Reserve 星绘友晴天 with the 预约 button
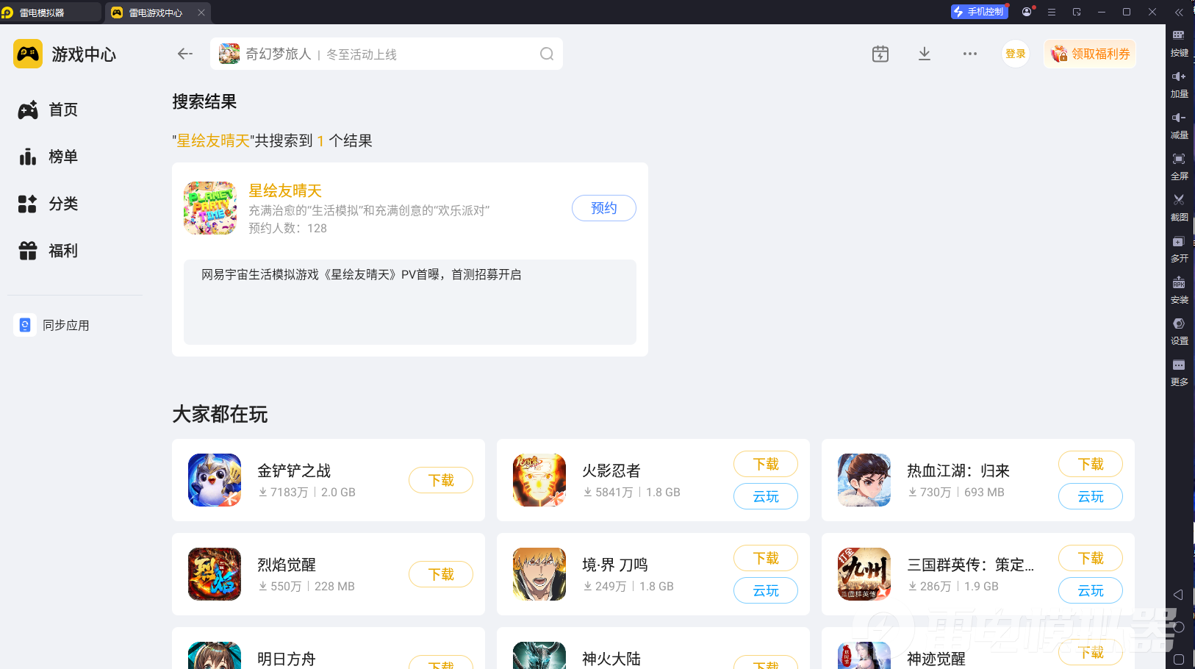Viewport: 1195px width, 669px height. 603,208
